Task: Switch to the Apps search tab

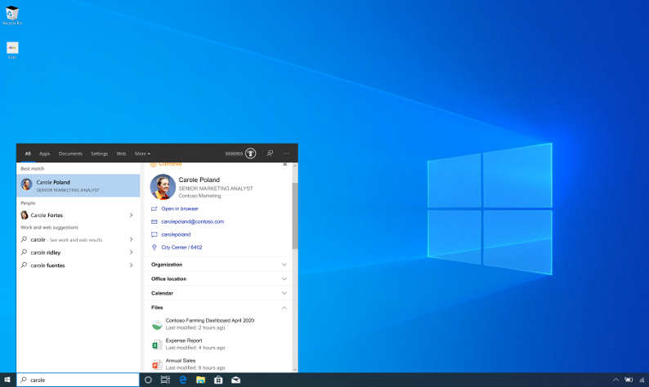Action: pyautogui.click(x=45, y=153)
